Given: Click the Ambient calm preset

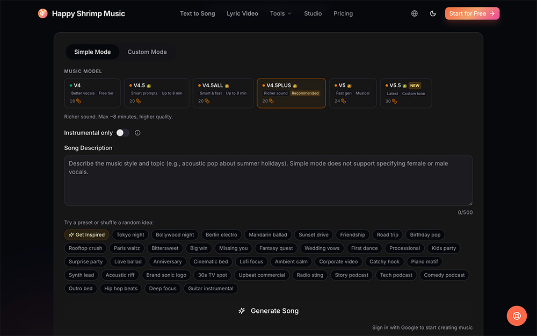Looking at the screenshot, I should coord(291,262).
